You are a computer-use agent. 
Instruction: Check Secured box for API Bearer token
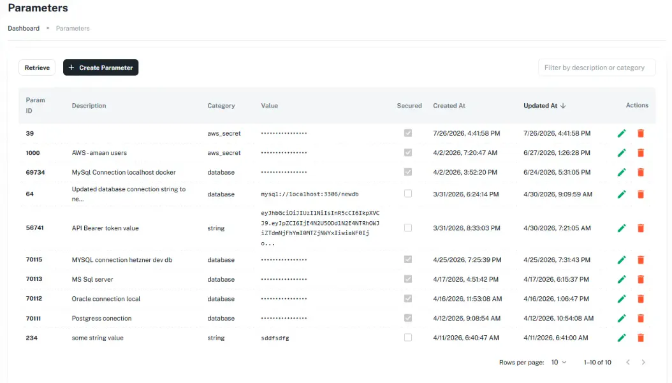[408, 228]
